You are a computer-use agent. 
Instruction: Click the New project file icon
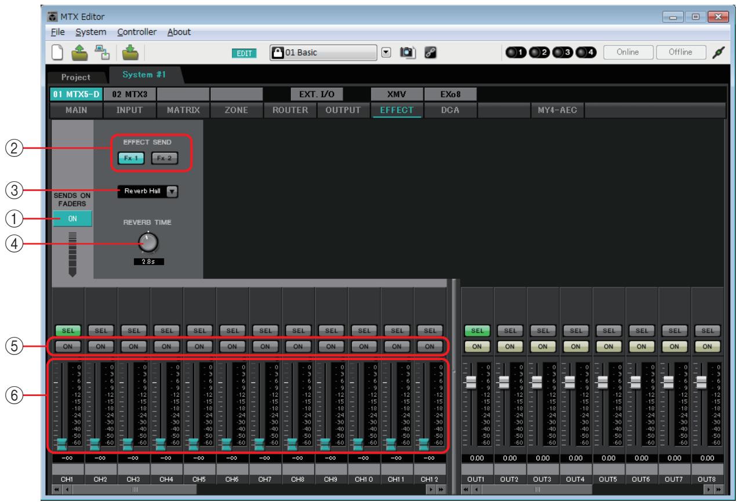tap(56, 53)
